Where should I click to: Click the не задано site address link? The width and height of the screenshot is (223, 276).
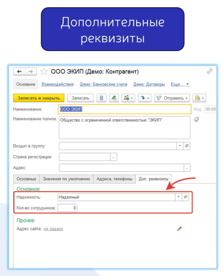[53, 229]
